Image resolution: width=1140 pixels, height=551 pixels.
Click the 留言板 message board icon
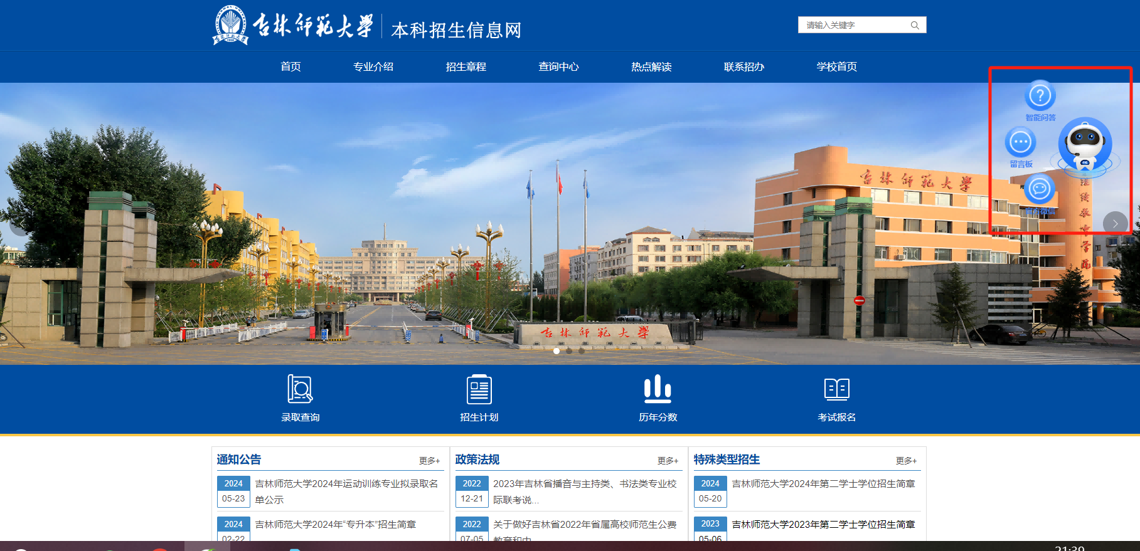click(1020, 142)
